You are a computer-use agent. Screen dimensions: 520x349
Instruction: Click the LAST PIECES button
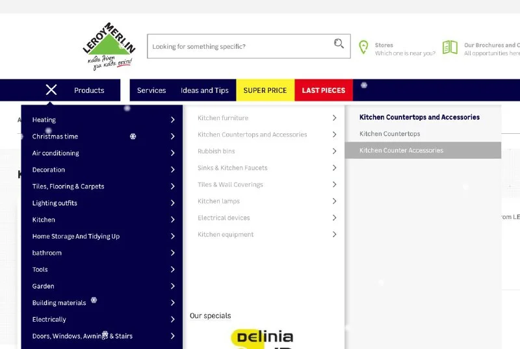tap(323, 90)
